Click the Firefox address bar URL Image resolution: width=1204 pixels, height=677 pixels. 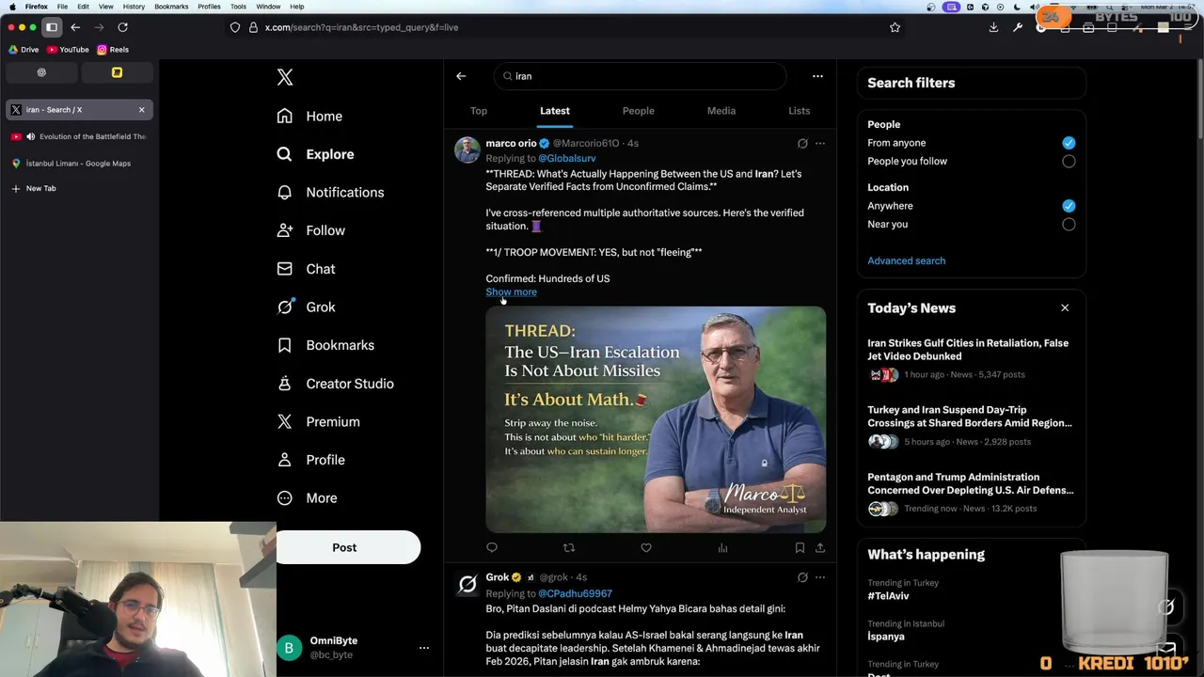tap(361, 27)
